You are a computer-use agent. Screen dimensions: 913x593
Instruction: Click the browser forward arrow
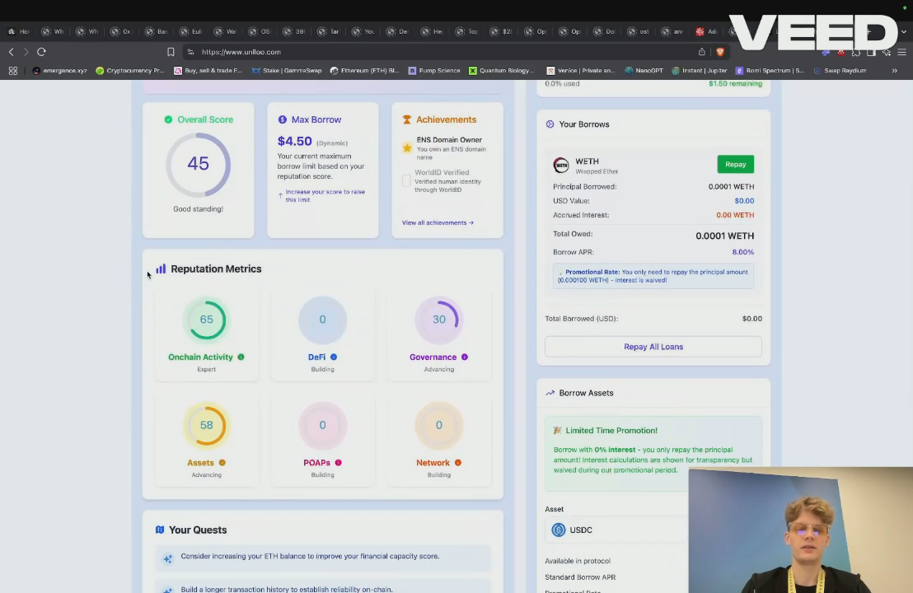(26, 52)
